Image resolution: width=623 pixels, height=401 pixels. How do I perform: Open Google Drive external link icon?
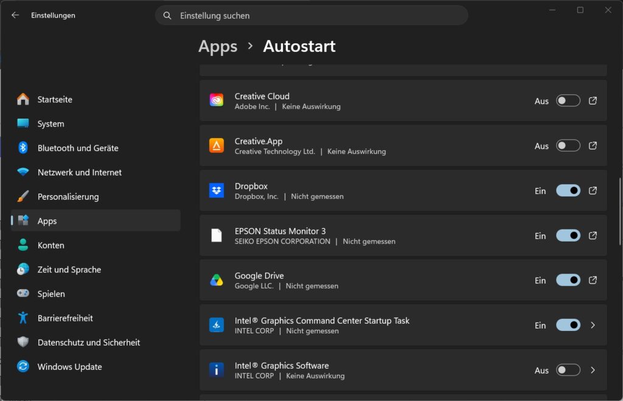click(x=593, y=280)
